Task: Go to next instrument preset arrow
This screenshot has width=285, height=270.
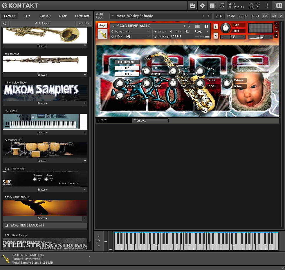Action: click(x=190, y=26)
